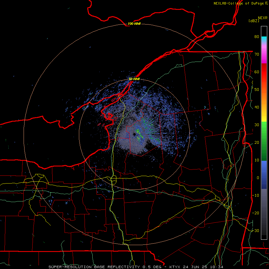The image size is (269, 269).
Task: Click the NEXLAB-College of DuPage credit text
Action: click(x=239, y=3)
